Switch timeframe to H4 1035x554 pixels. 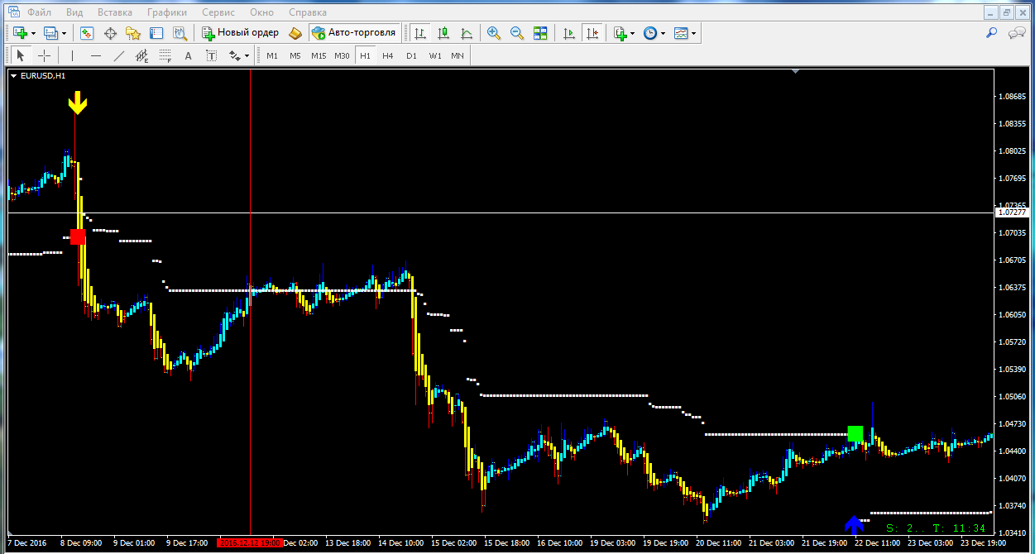point(388,56)
